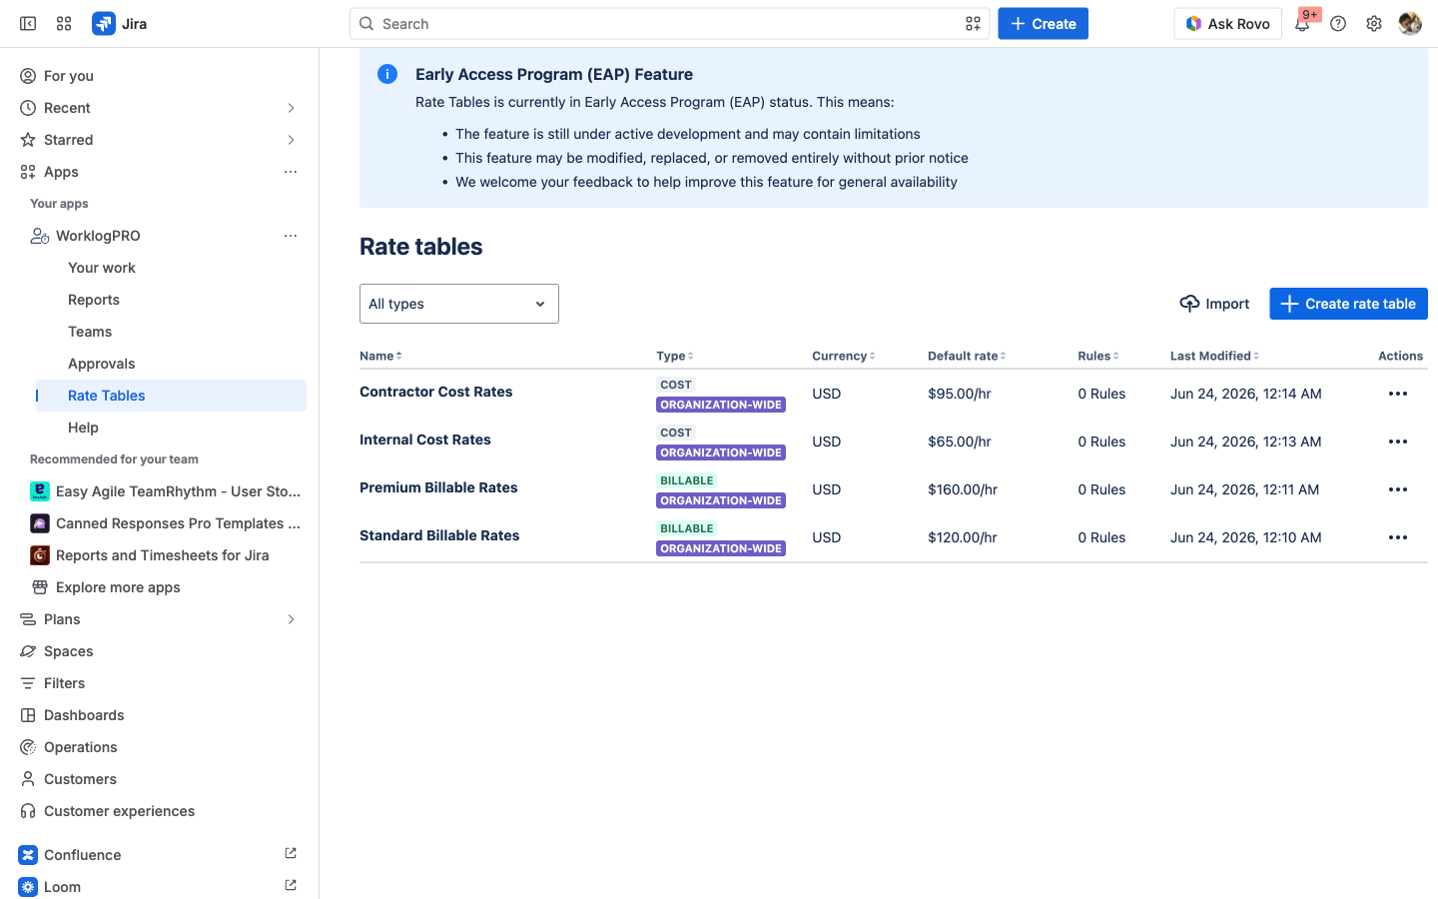The width and height of the screenshot is (1438, 899).
Task: Click Create rate table button
Action: click(1348, 304)
